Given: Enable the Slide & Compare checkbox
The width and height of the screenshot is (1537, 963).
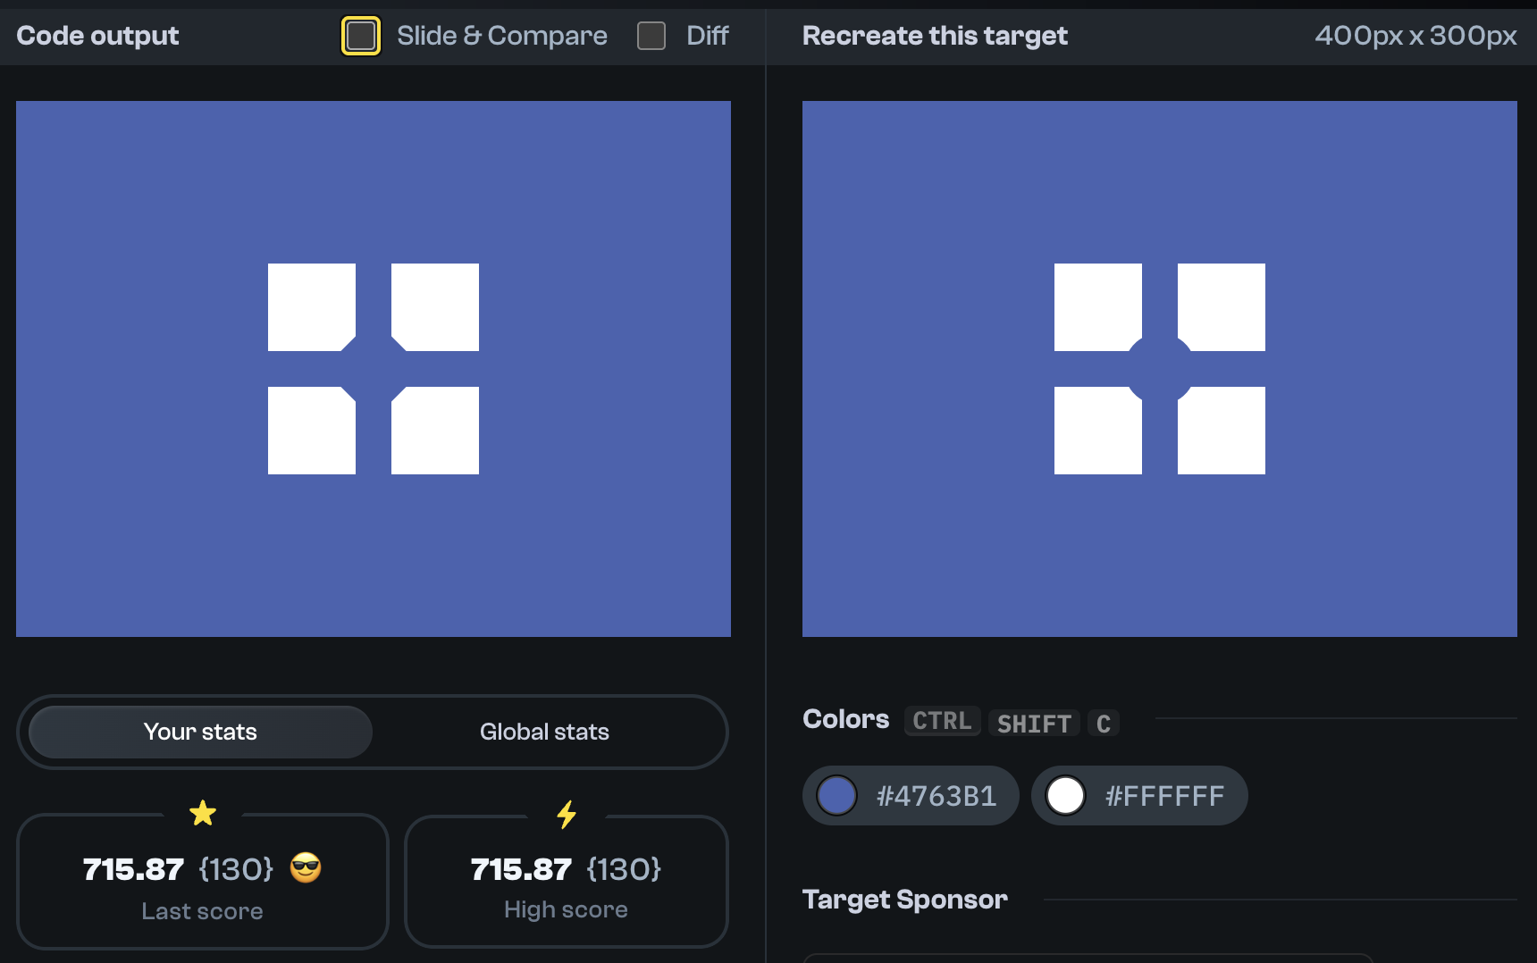Looking at the screenshot, I should point(360,36).
